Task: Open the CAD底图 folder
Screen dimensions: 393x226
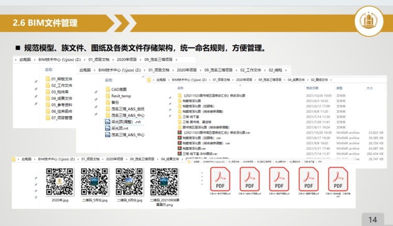Action: coord(118,89)
